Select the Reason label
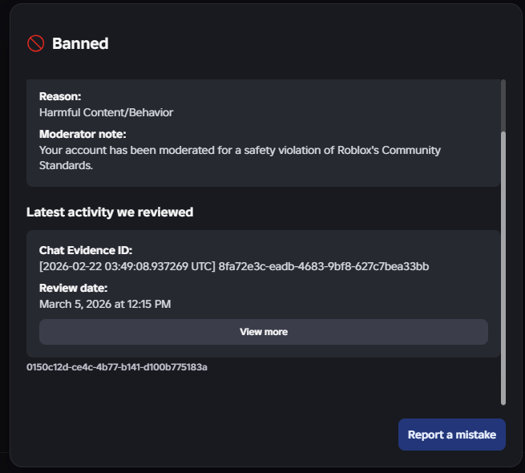Screen dimensions: 525x473 click(60, 96)
